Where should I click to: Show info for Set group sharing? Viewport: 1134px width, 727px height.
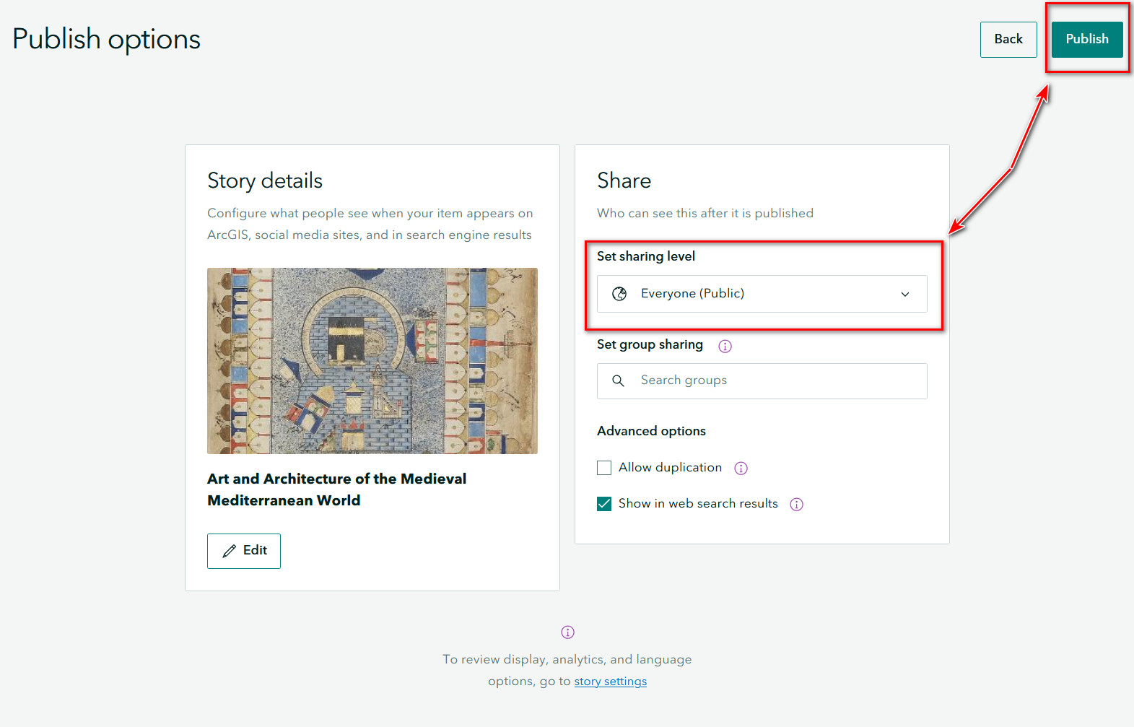[725, 346]
